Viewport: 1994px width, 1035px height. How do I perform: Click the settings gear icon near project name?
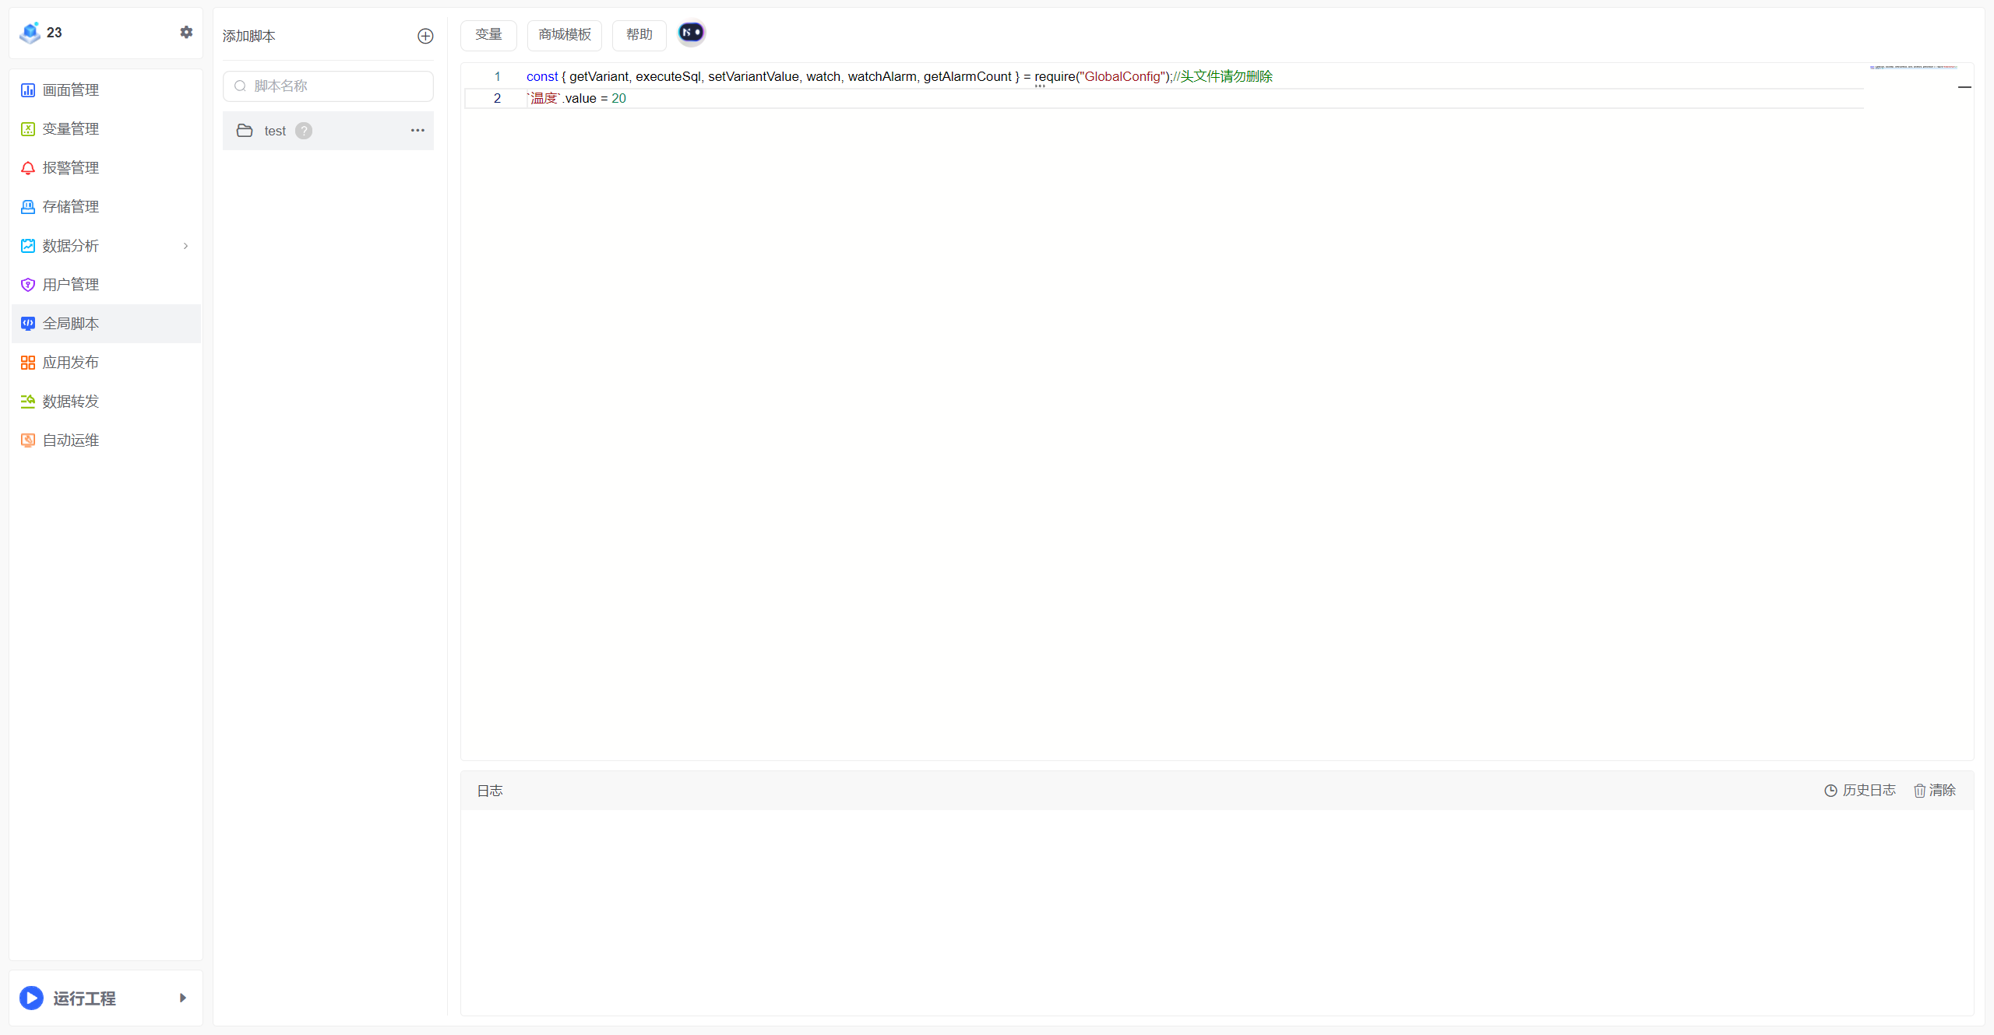point(186,32)
